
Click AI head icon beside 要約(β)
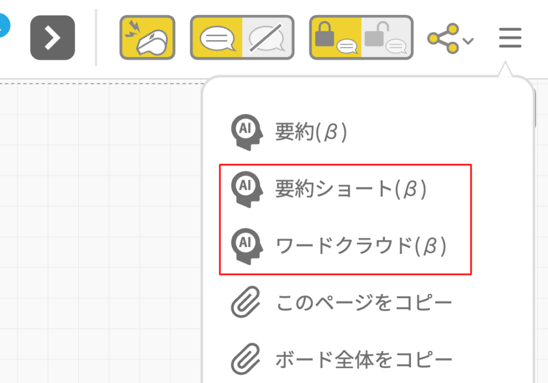point(247,133)
